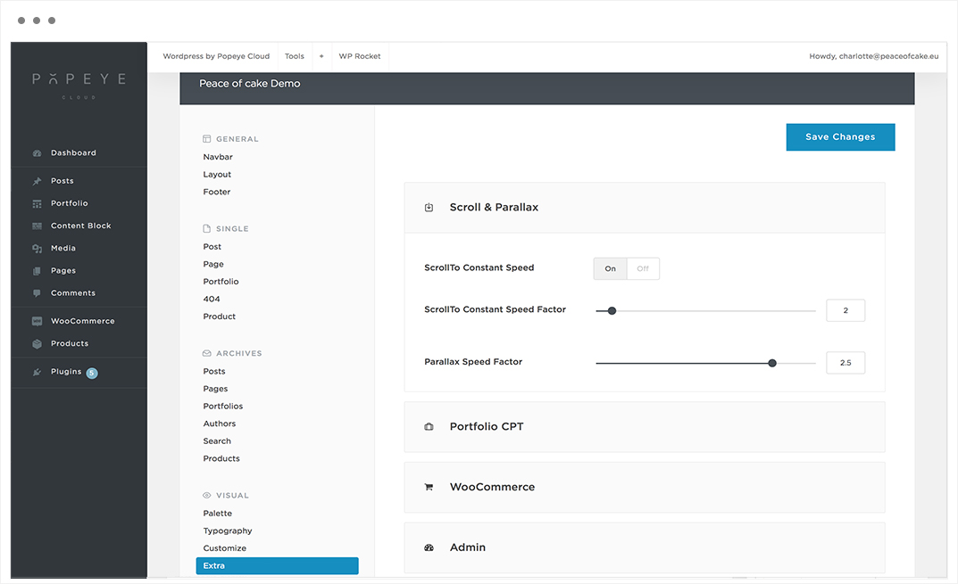This screenshot has width=958, height=584.
Task: Click the Single section page icon
Action: point(206,229)
